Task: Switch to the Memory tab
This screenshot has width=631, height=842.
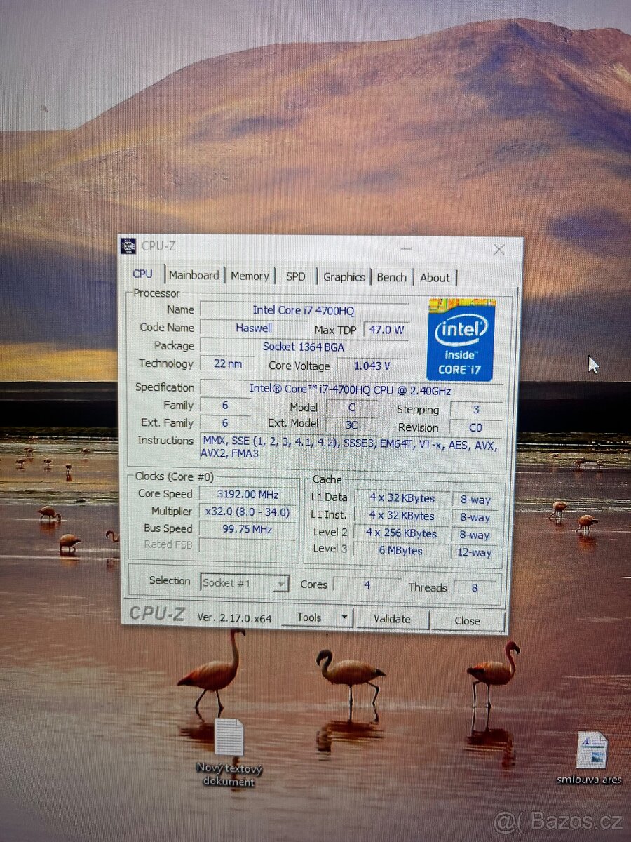Action: click(250, 276)
